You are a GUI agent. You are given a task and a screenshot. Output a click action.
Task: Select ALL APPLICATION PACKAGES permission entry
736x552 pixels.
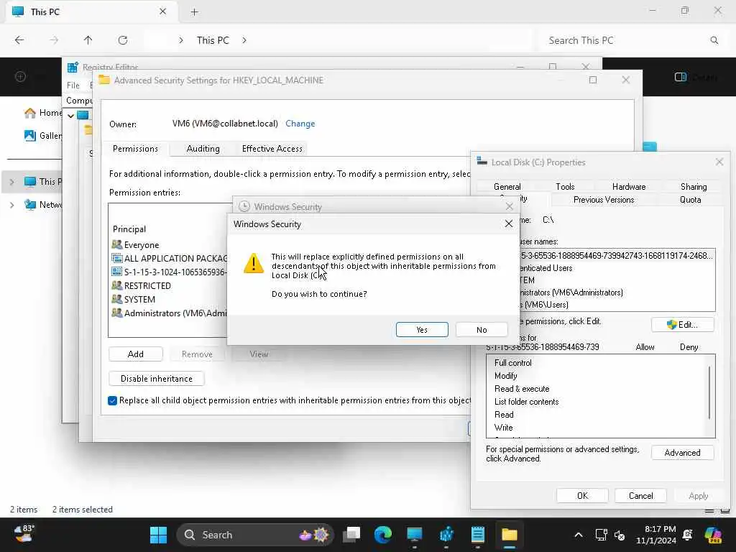[170, 258]
